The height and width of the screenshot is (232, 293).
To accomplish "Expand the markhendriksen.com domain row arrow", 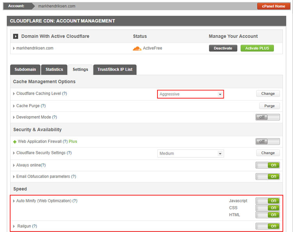I will 14,48.
